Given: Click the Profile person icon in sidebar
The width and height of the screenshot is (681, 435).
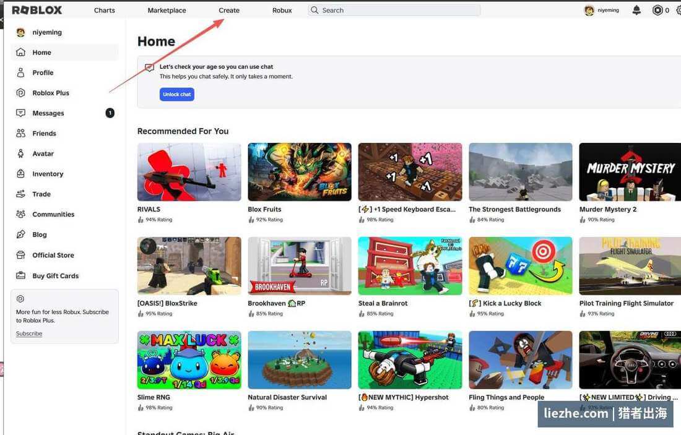Looking at the screenshot, I should [x=20, y=72].
